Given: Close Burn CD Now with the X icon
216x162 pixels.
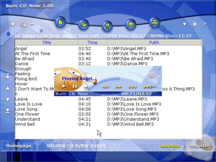Looking at the screenshot, I should [x=194, y=24].
